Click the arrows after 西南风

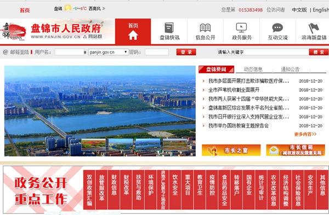point(104,9)
